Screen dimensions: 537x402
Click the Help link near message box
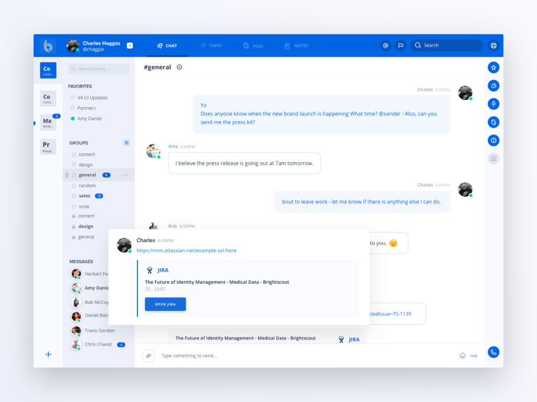coord(474,356)
